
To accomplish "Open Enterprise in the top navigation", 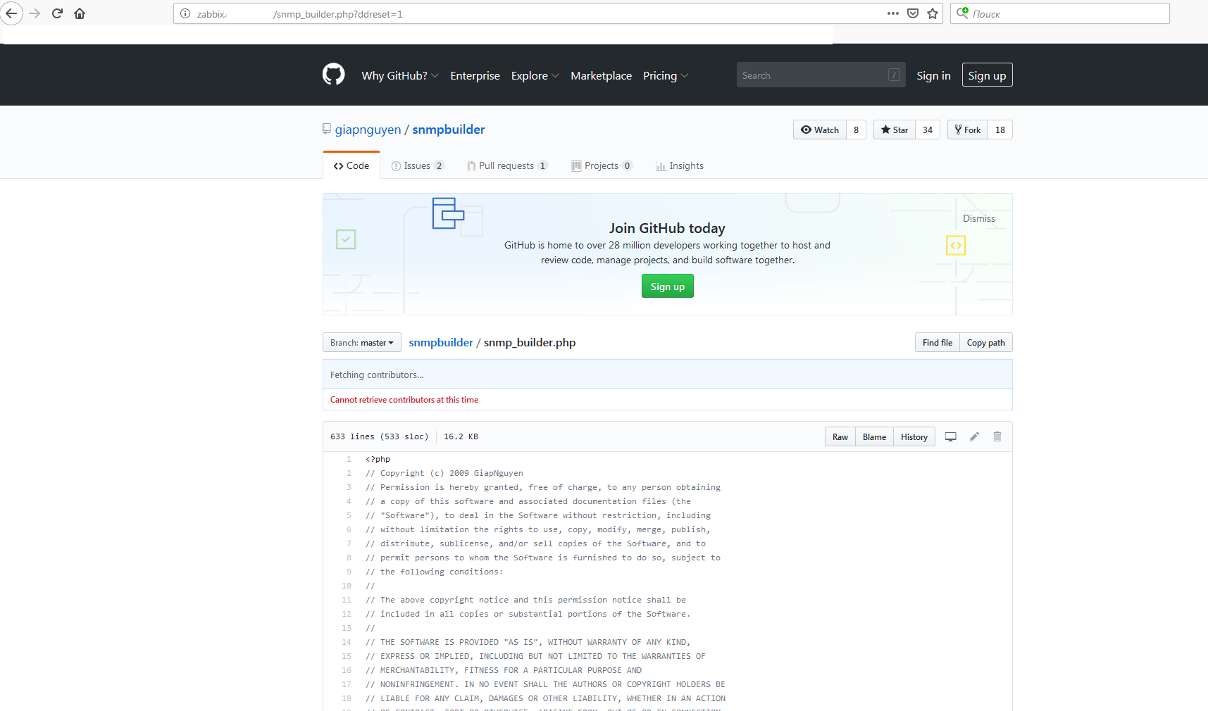I will [x=475, y=75].
